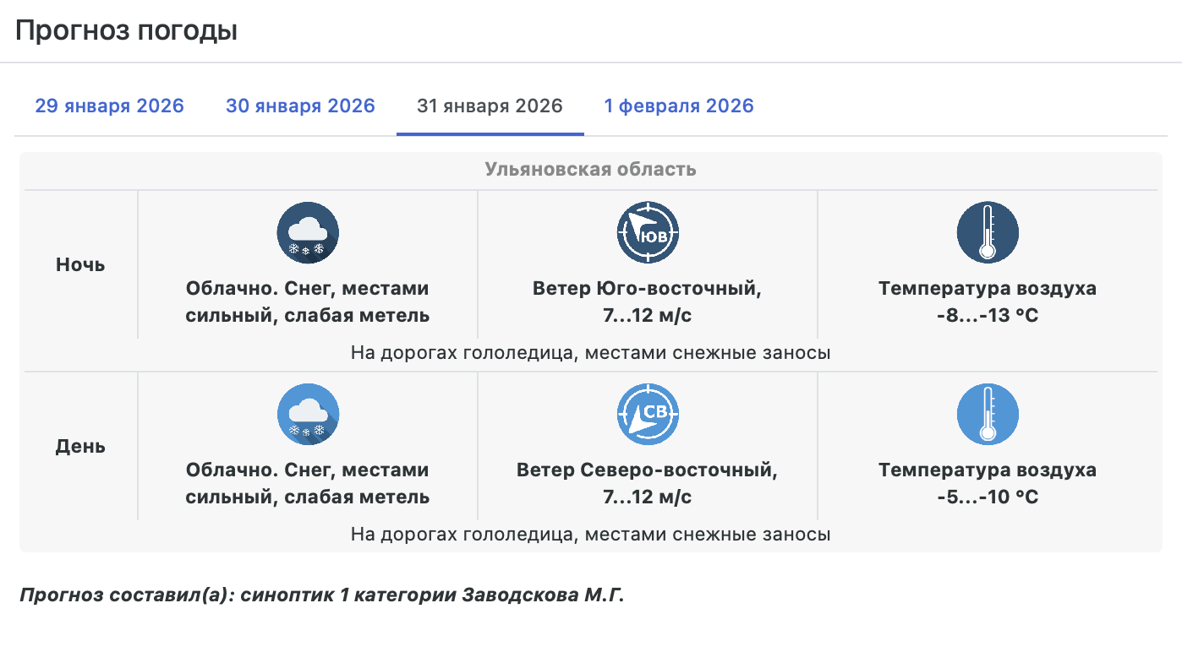1182x652 pixels.
Task: Click the Ветер Юго-восточный wind text
Action: (647, 289)
